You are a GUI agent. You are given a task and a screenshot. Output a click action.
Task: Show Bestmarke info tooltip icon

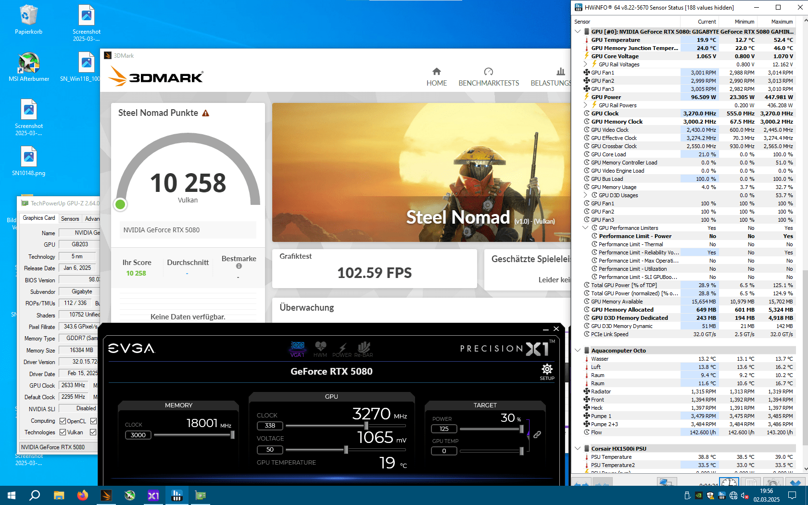[x=239, y=266]
